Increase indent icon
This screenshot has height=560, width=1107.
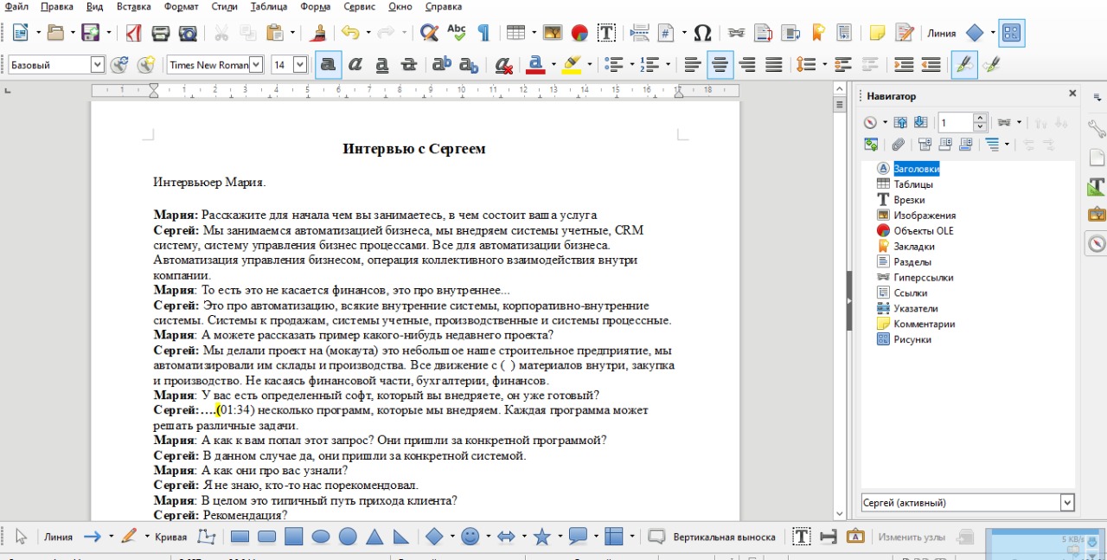pyautogui.click(x=904, y=65)
